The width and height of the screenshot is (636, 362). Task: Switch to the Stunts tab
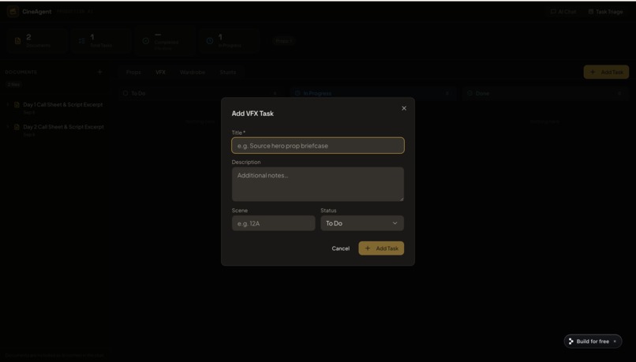tap(227, 72)
